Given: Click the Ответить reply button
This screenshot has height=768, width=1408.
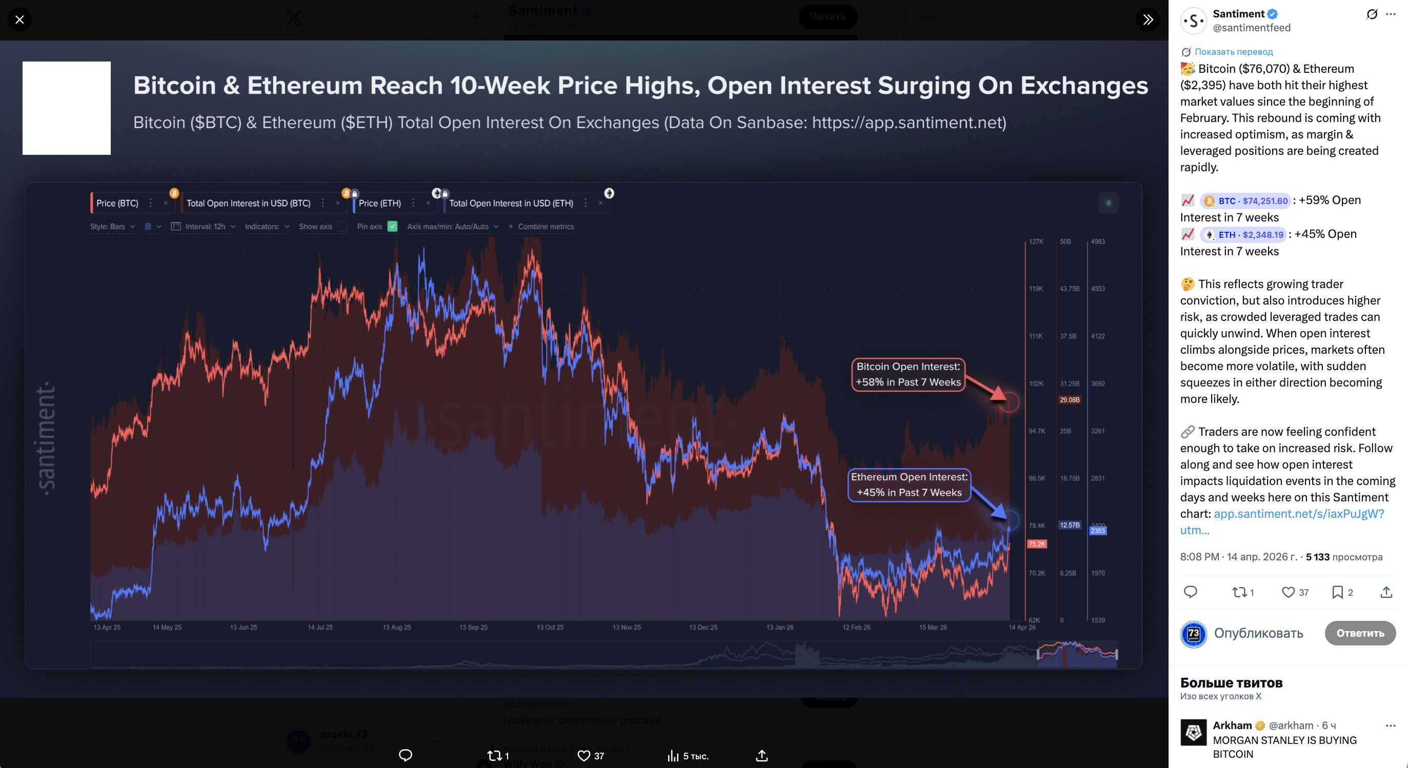Looking at the screenshot, I should pyautogui.click(x=1360, y=633).
